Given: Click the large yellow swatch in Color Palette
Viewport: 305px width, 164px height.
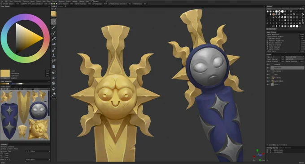Looking at the screenshot, I should coord(5,73).
